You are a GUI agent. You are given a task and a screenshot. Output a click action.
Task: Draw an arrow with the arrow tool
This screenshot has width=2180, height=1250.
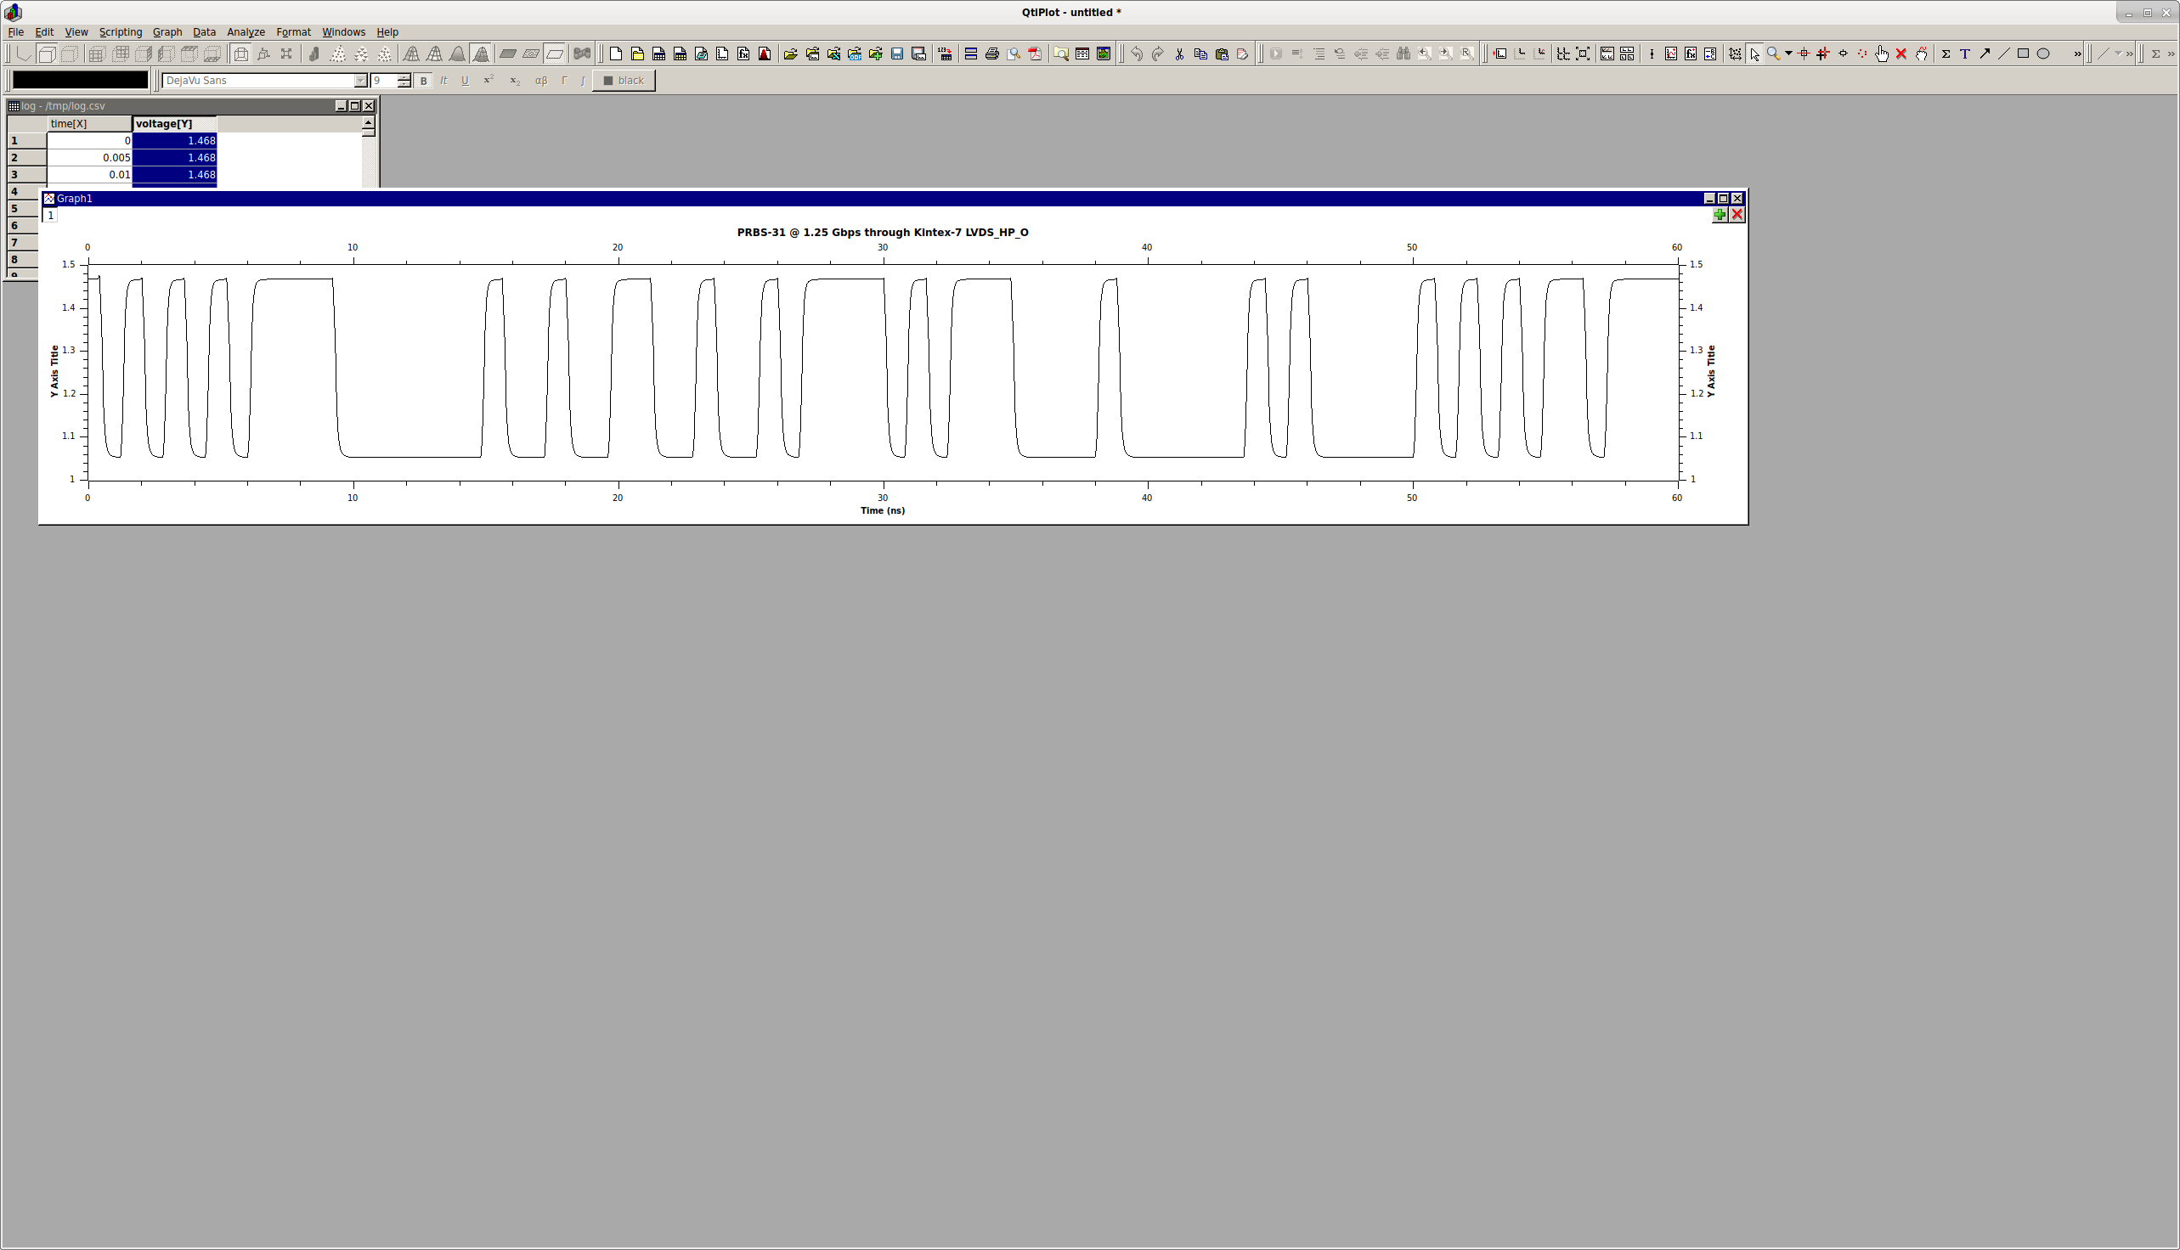1984,54
